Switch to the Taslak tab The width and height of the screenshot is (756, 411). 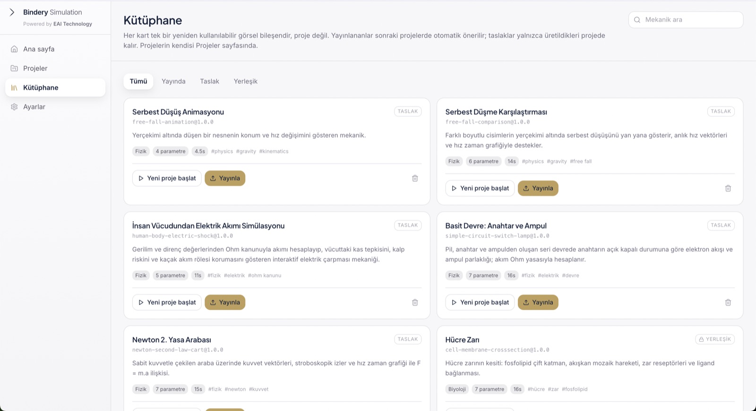tap(209, 82)
